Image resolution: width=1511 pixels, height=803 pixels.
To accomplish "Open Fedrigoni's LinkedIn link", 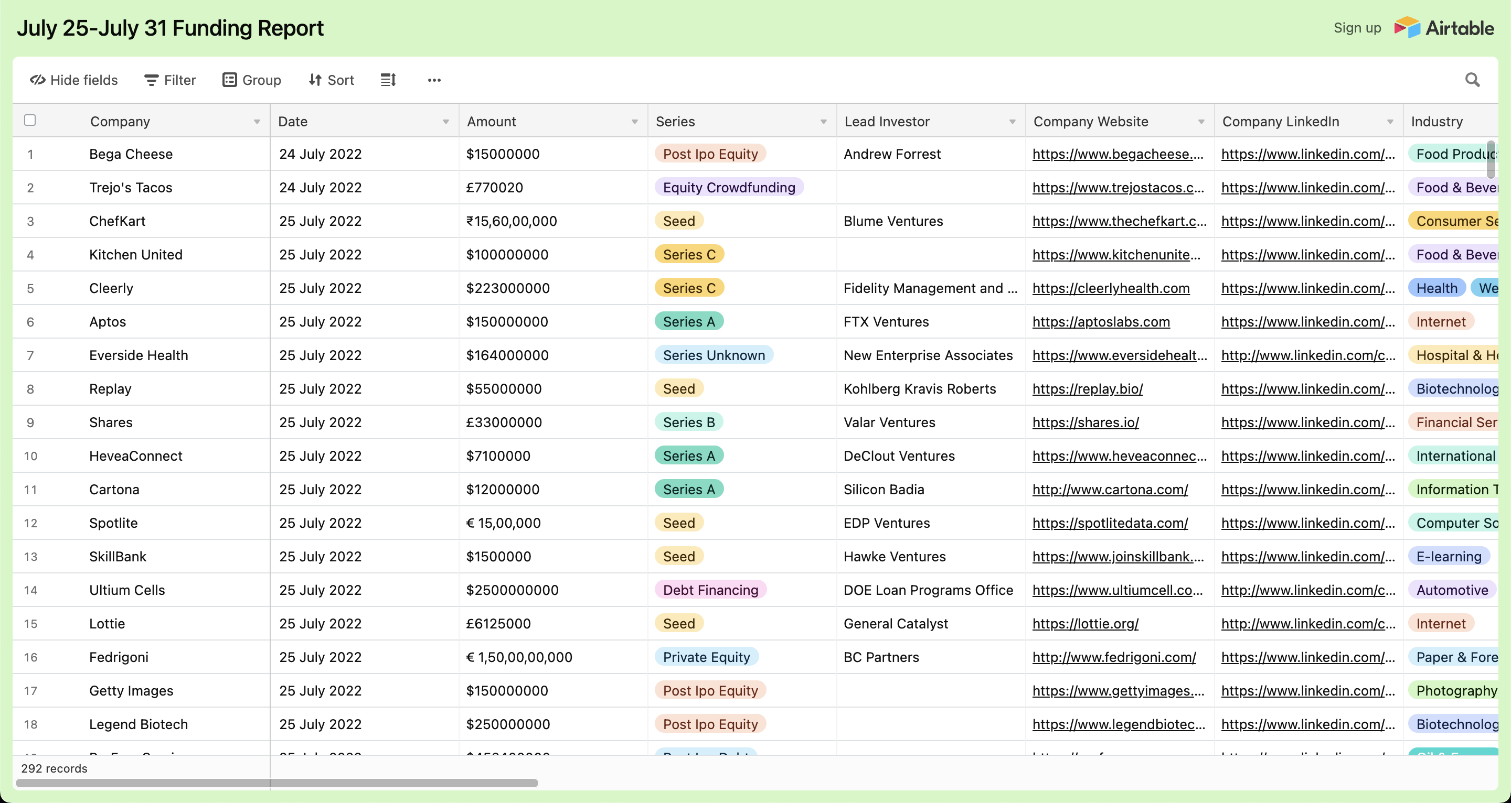I will click(1308, 657).
